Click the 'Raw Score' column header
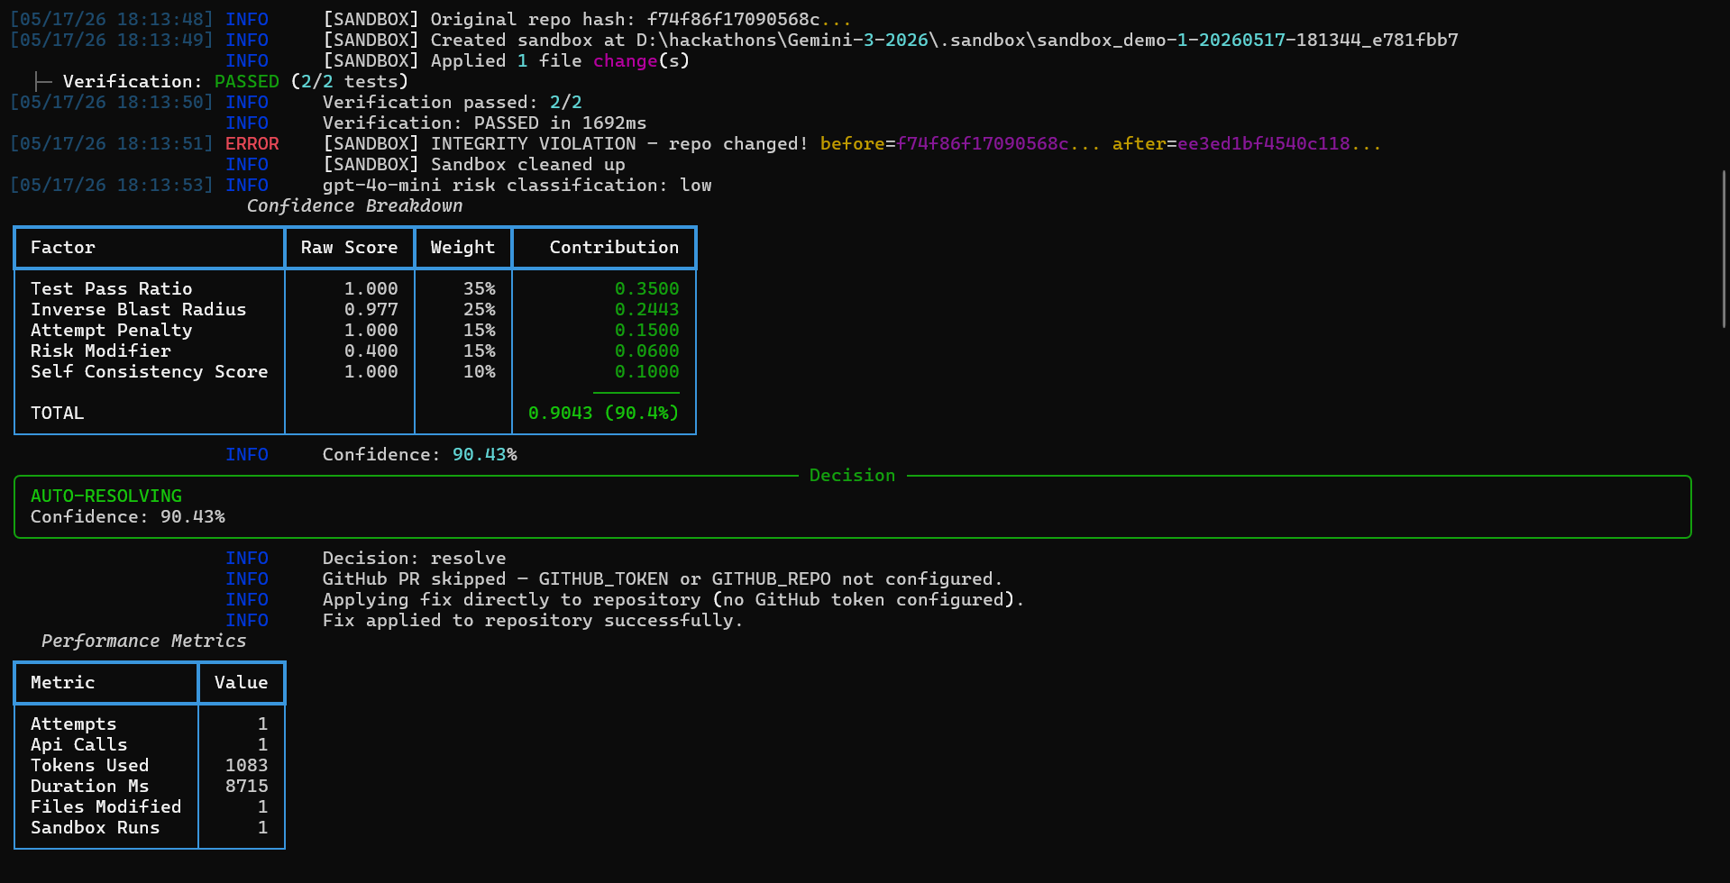The height and width of the screenshot is (883, 1730). [349, 248]
